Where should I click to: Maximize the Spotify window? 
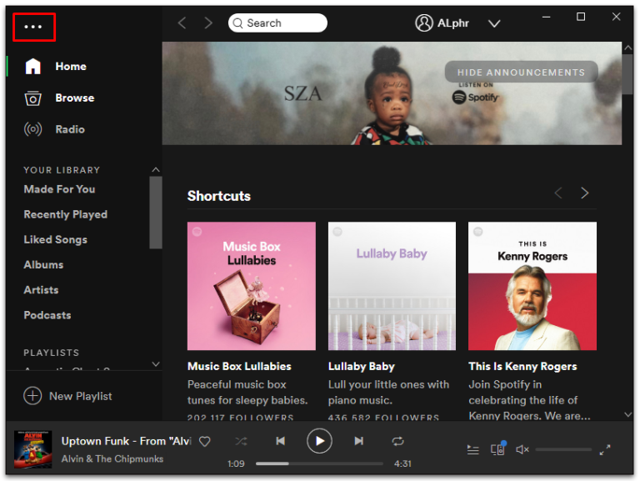coord(581,17)
